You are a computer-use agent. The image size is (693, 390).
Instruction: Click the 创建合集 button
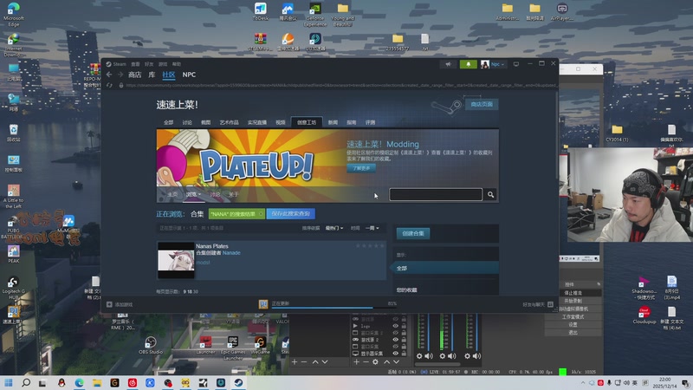pos(413,233)
